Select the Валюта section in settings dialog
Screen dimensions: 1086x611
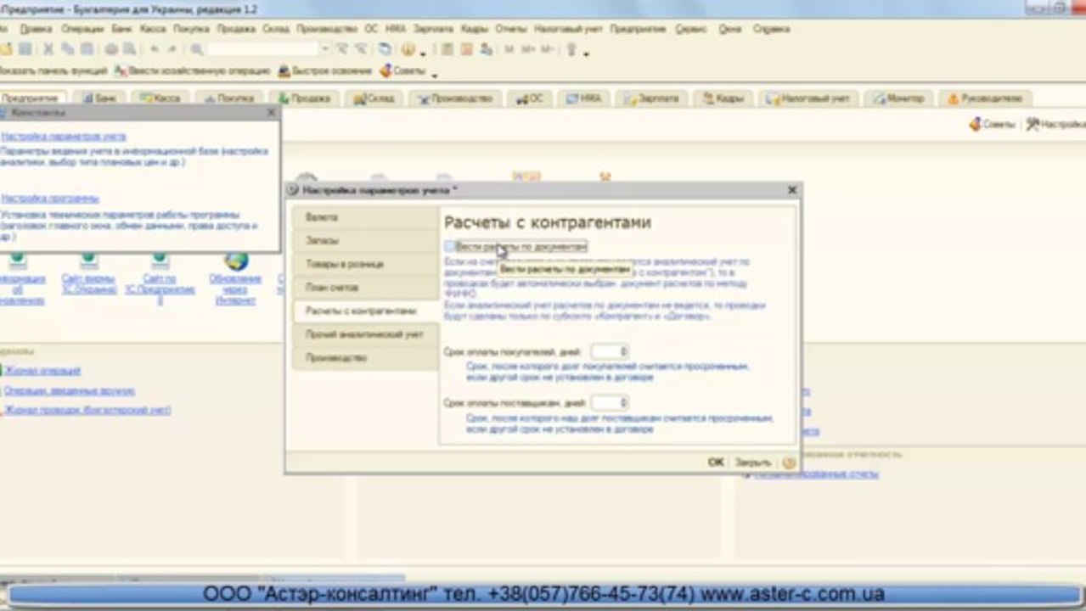click(x=365, y=218)
